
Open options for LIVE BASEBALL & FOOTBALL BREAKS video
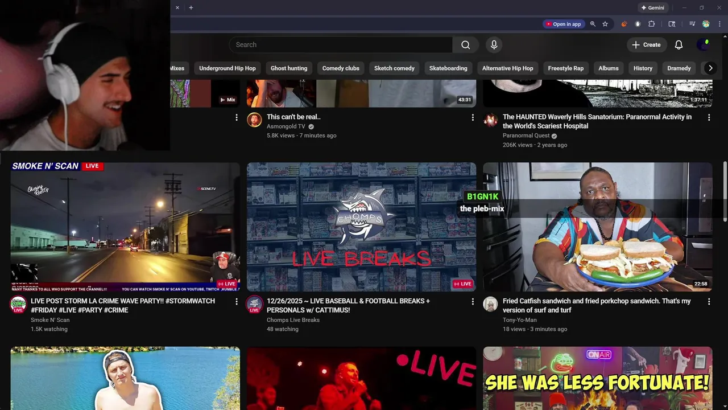click(x=472, y=301)
